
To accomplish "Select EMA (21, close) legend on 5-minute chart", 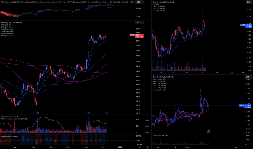I will (159, 90).
